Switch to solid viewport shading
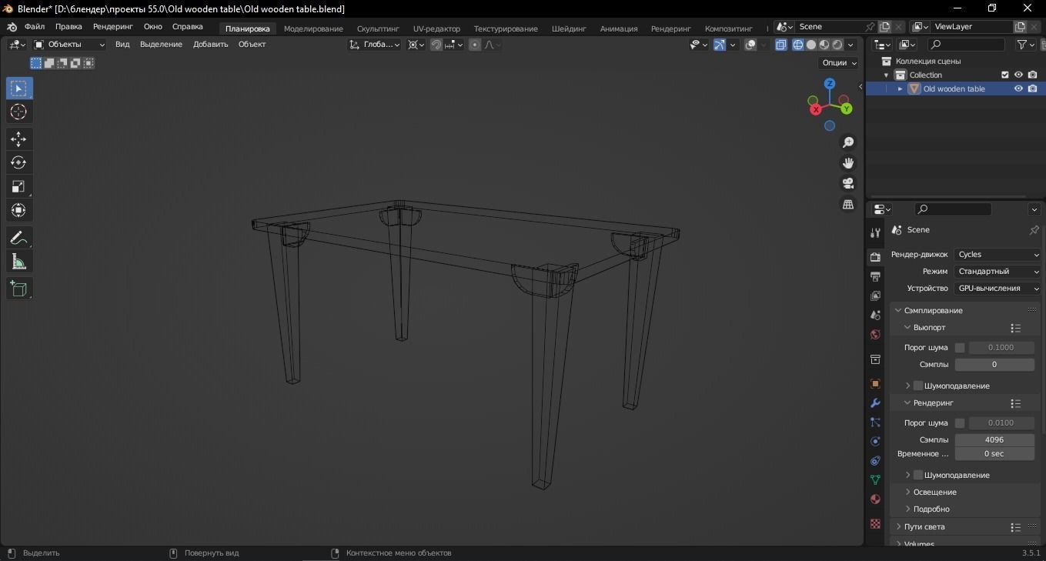Screen dimensions: 1046x561 (x=811, y=45)
